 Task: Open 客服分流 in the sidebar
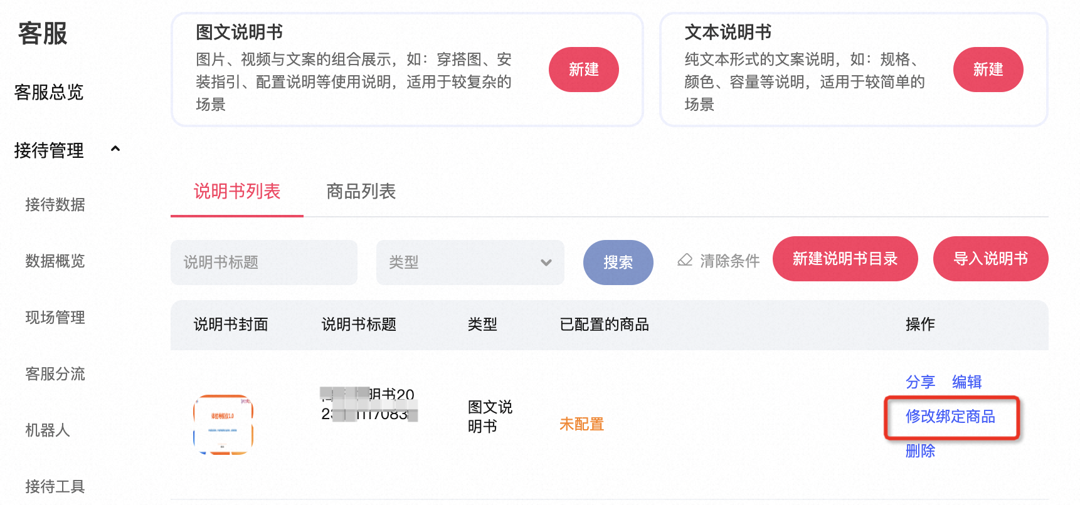tap(55, 374)
